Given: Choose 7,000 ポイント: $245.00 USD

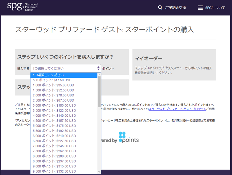Looking at the screenshot, I should click(64, 146).
